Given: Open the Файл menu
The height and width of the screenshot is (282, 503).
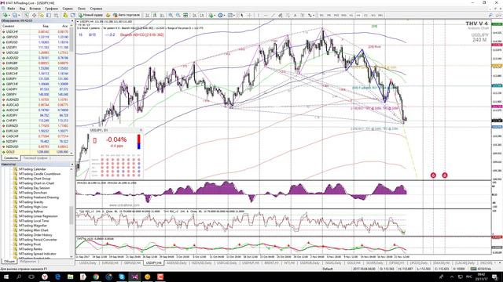Looking at the screenshot, I should [x=10, y=9].
